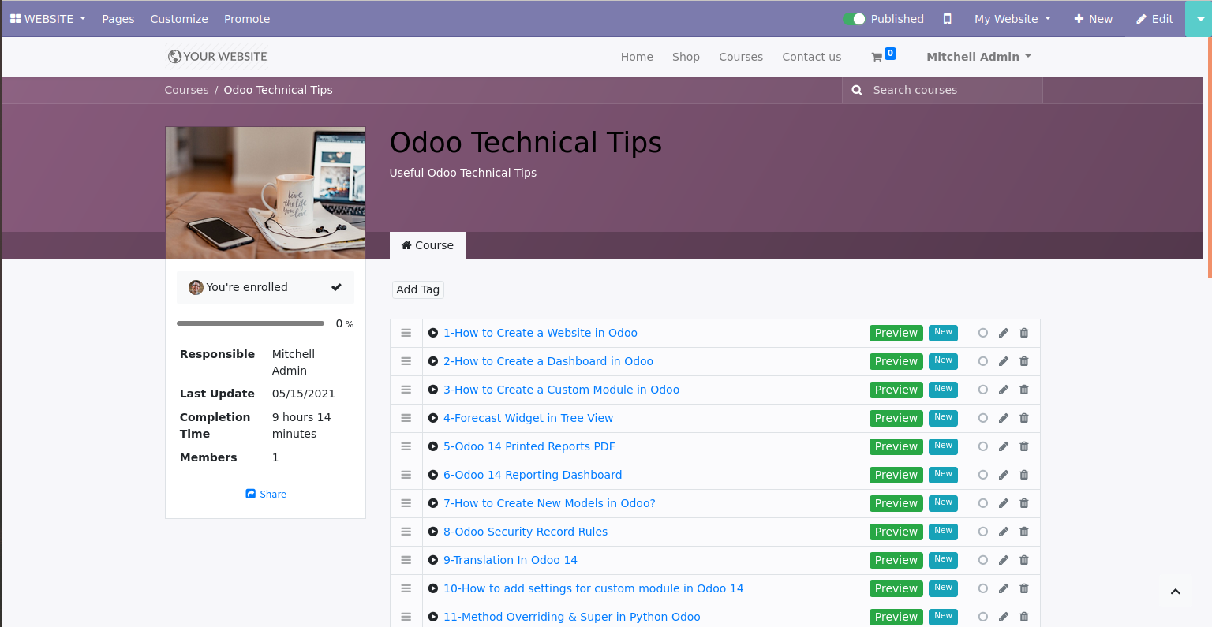Toggle mobile preview phone icon

[x=948, y=19]
